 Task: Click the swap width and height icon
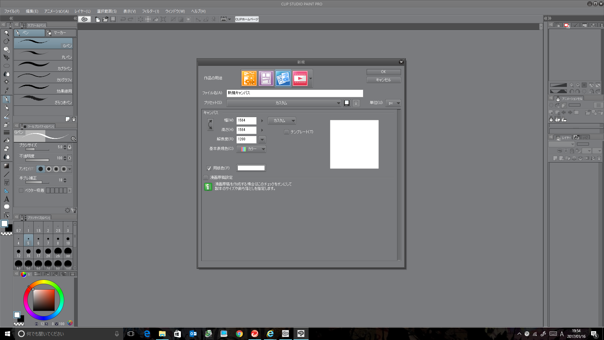[210, 125]
